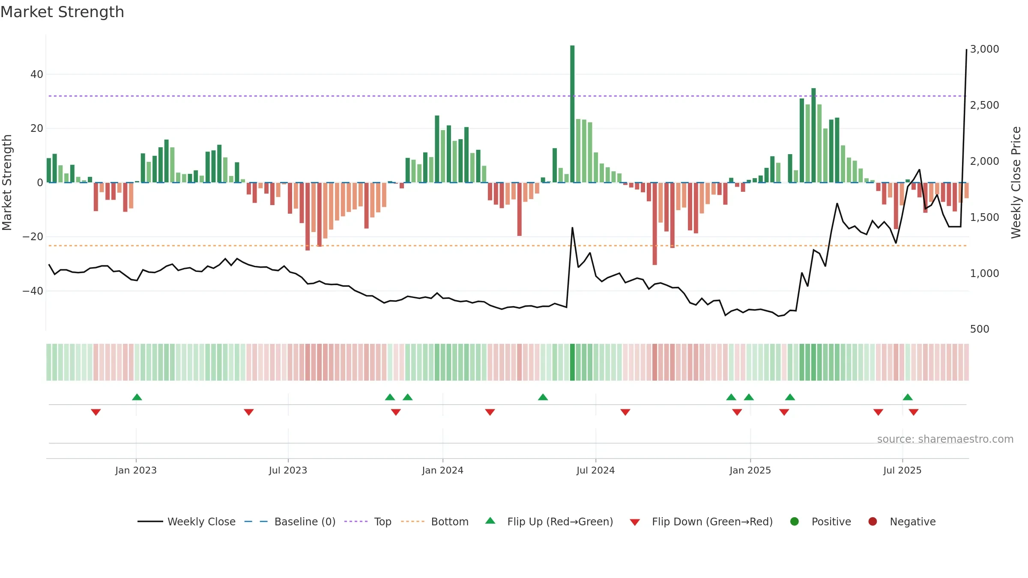Toggle the Weekly Close legend entry
Screen dimensions: 1028x578
186,521
